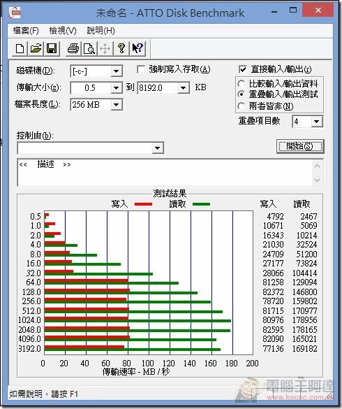Image resolution: width=342 pixels, height=409 pixels.
Task: Expand the 256 MB file length dropdown
Action: tap(116, 105)
